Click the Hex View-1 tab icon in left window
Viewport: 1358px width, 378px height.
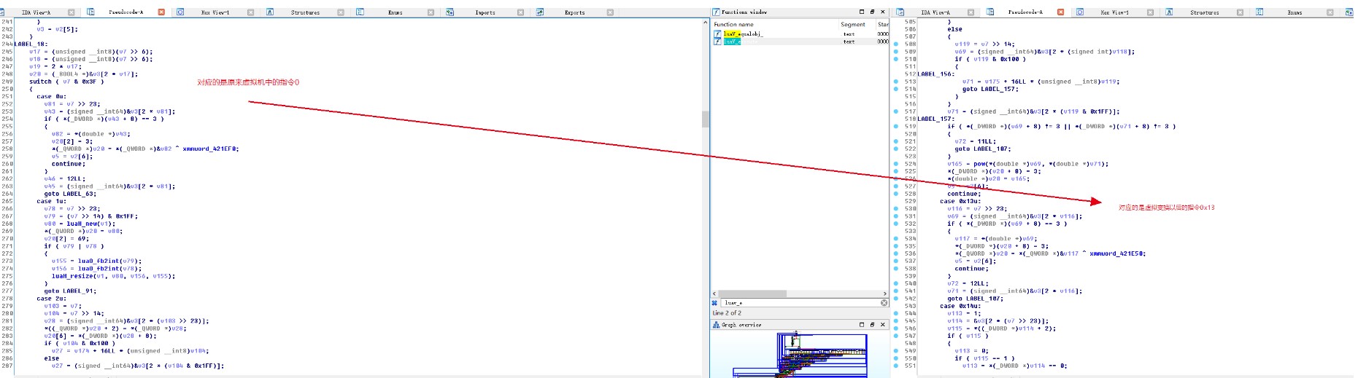coord(180,12)
